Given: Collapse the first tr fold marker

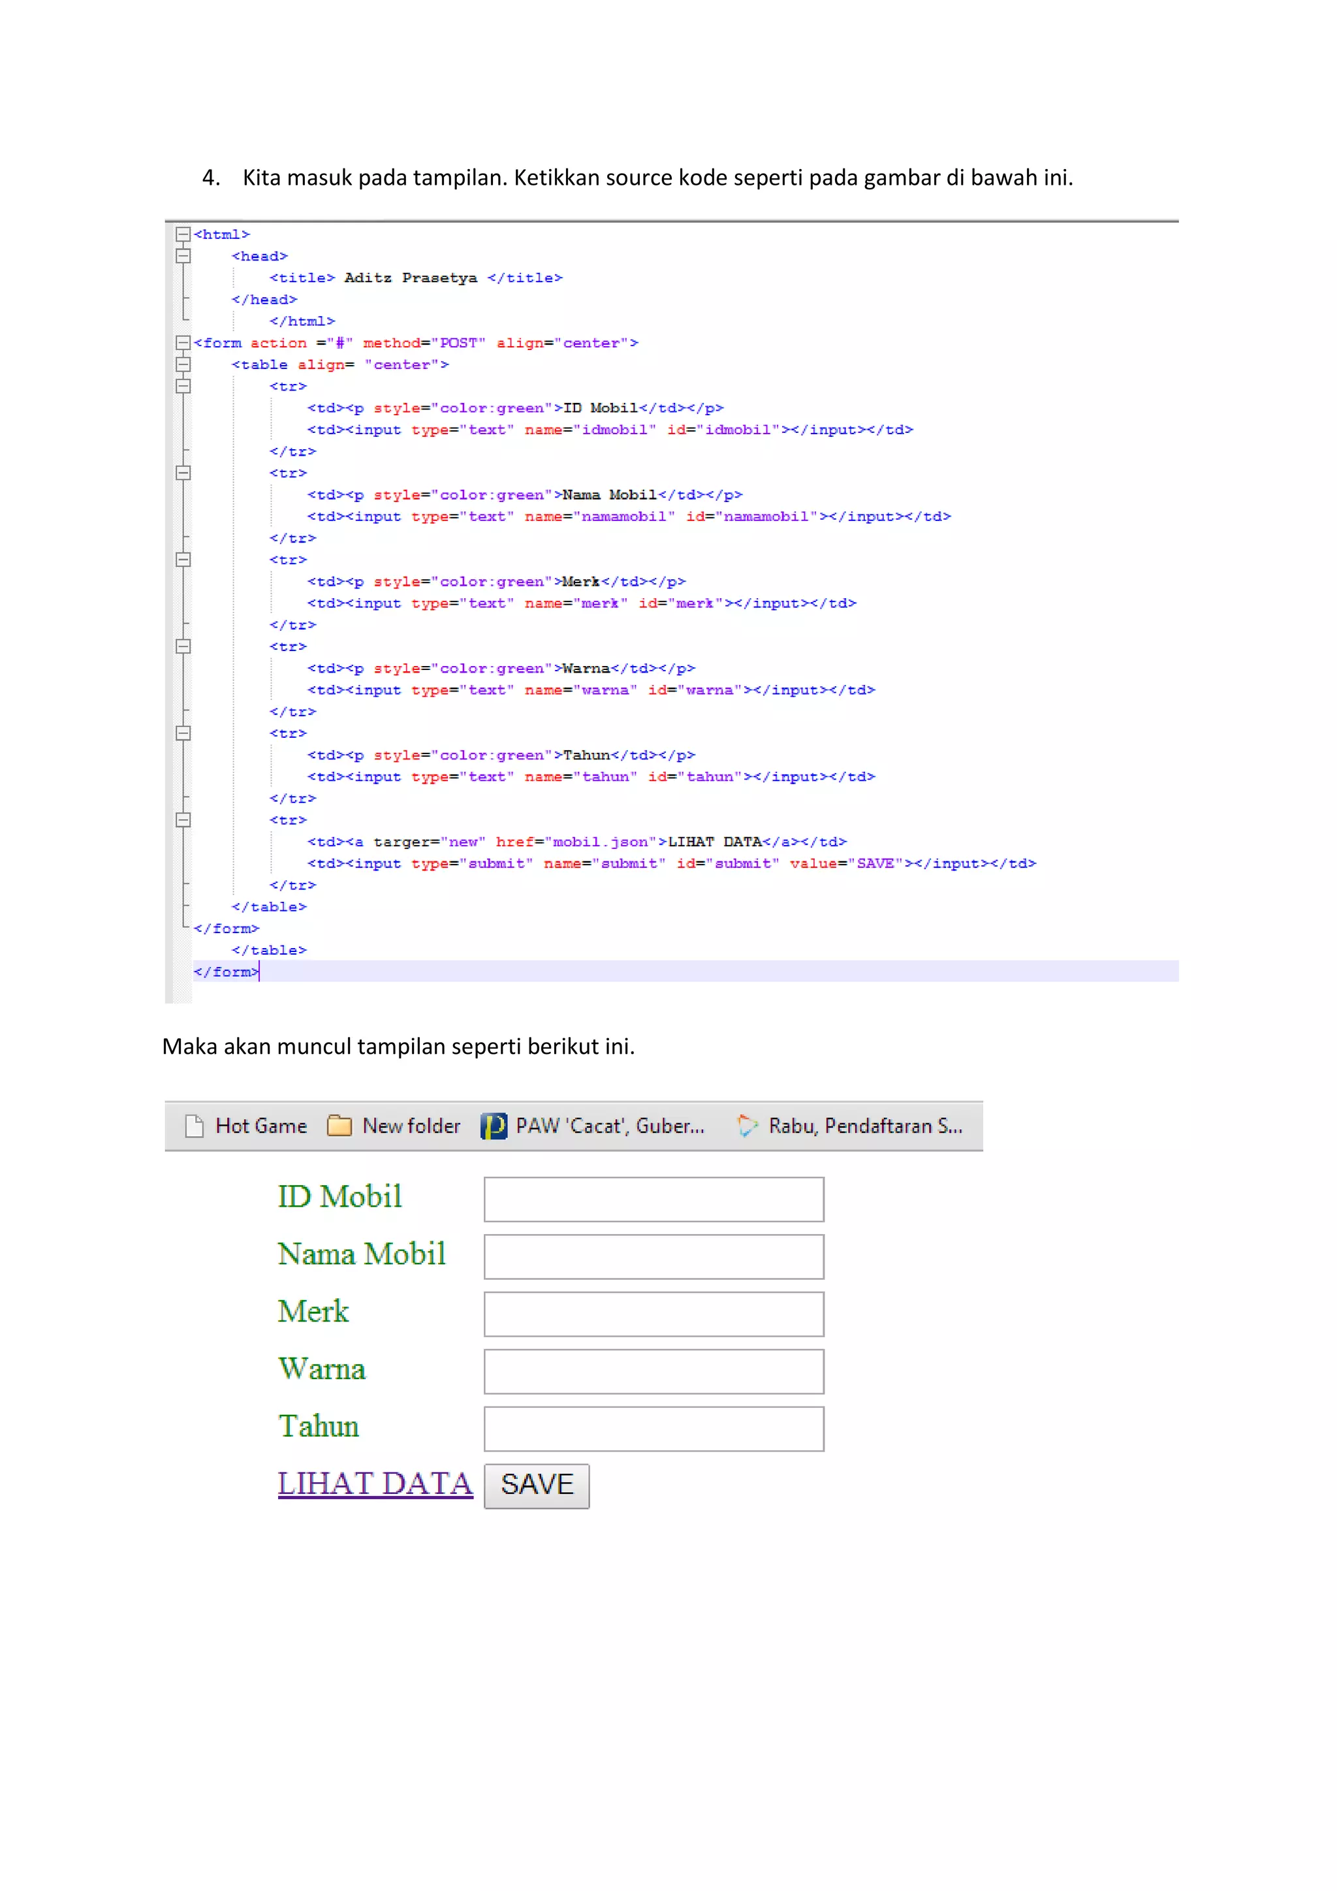Looking at the screenshot, I should click(183, 387).
